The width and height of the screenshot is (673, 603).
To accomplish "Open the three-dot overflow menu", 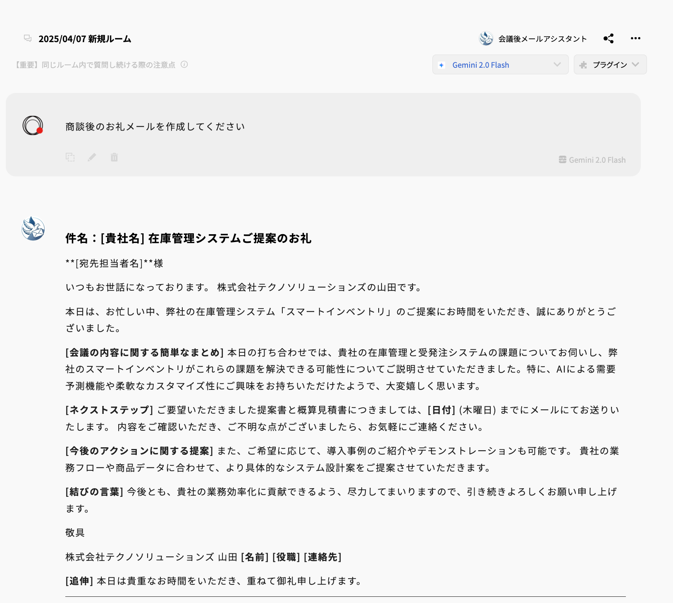I will (x=635, y=38).
